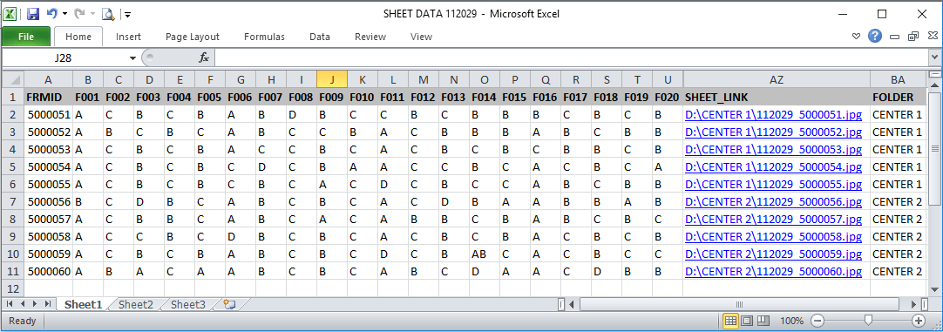Expand the Undo history dropdown arrow
Screen dimensions: 943x332
[64, 13]
